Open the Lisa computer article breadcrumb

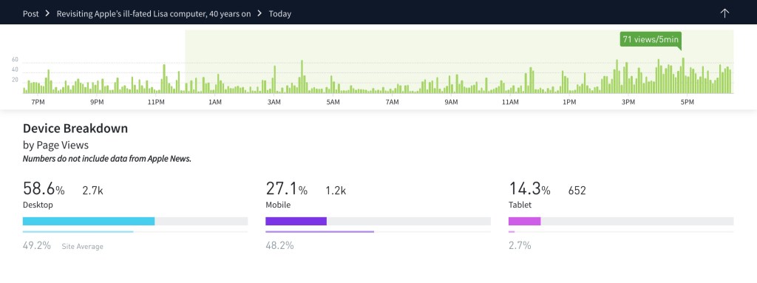[x=154, y=13]
